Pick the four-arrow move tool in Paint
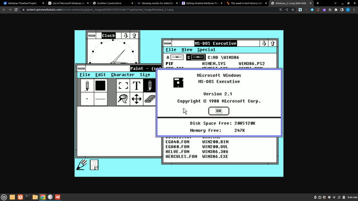Viewport: 358px width, 201px height. [136, 99]
